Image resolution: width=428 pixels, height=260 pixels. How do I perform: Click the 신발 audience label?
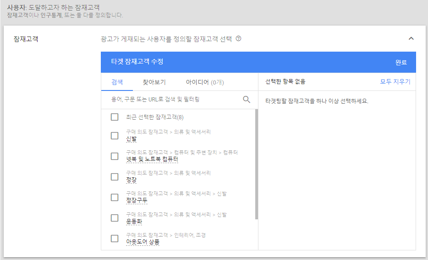[132, 139]
